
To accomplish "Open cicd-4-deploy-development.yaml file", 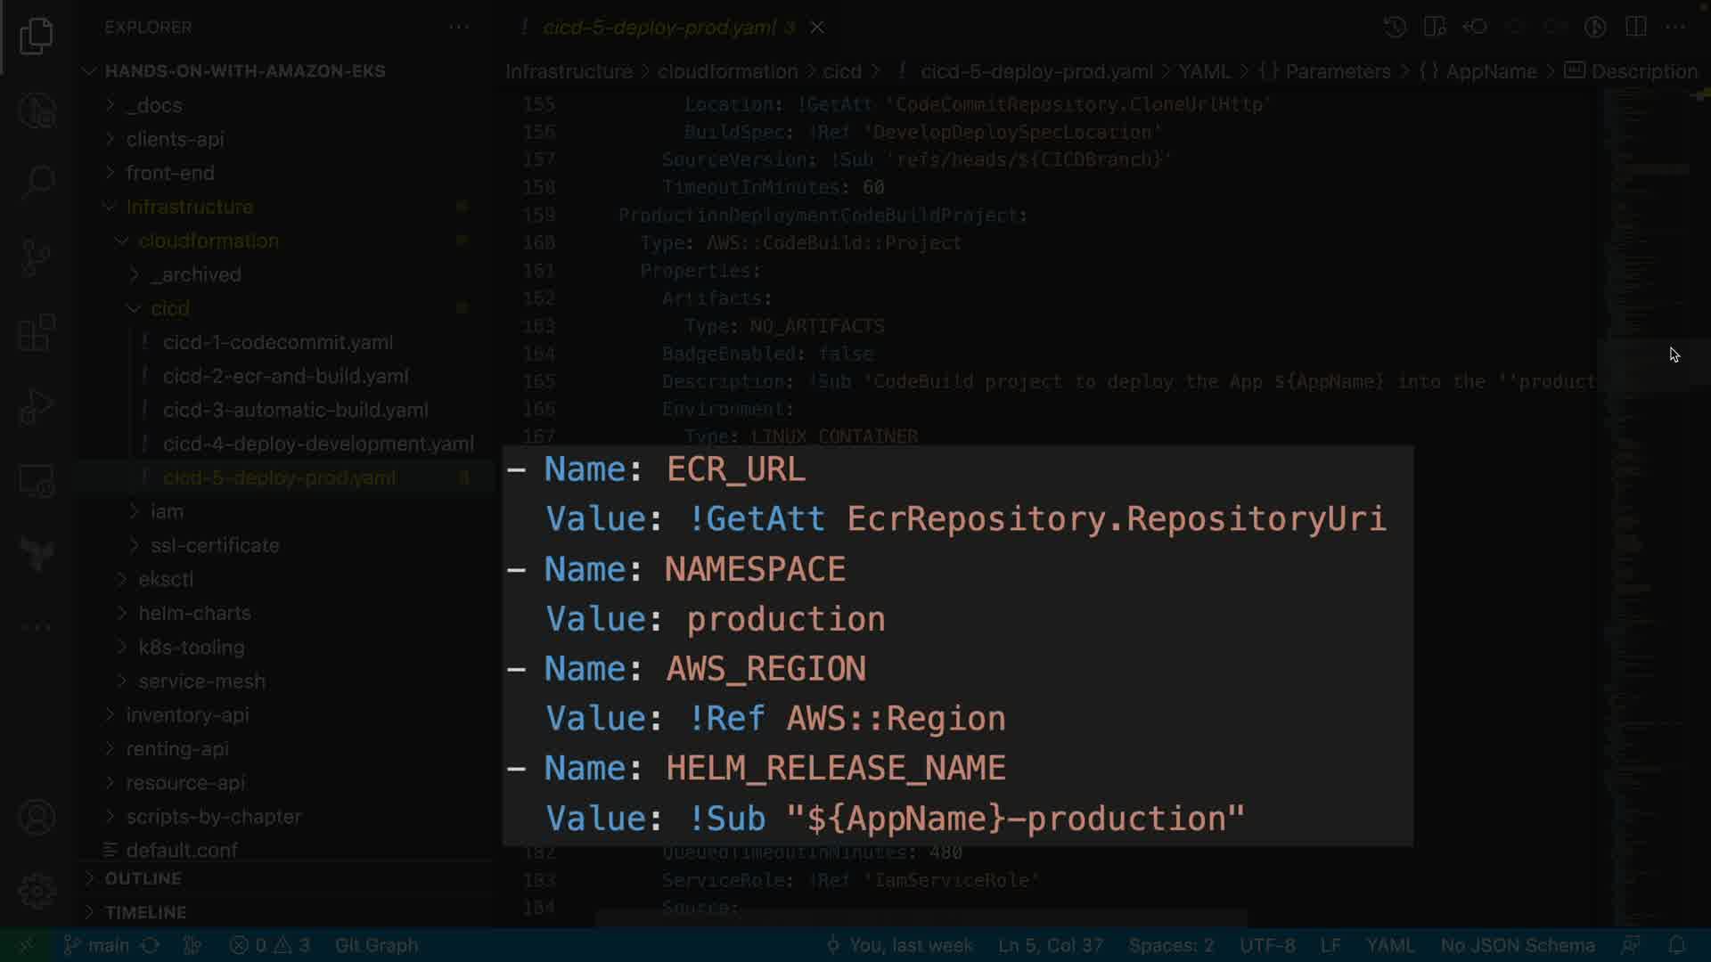I will click(318, 444).
